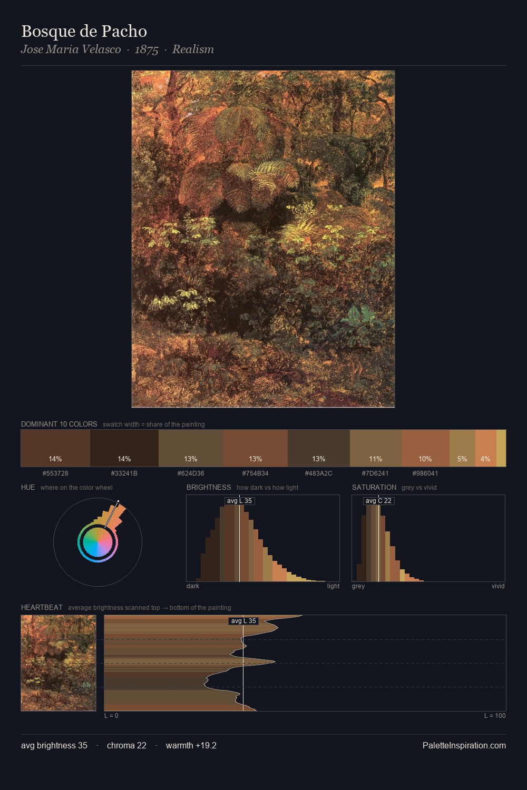Click the 'HEARTBEAT' section heading
This screenshot has height=790, width=527.
tap(42, 607)
